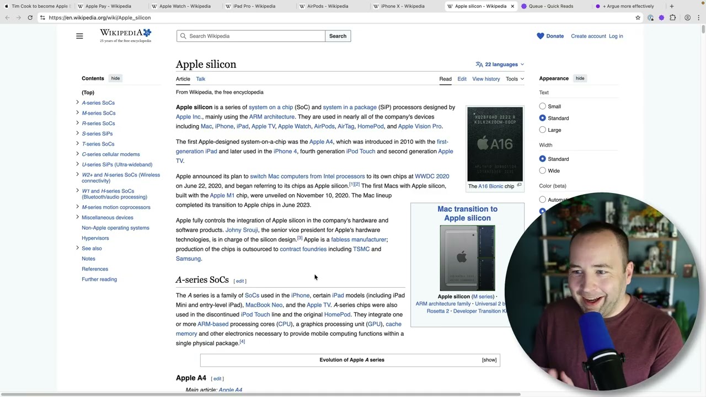
Task: Click the Search button
Action: 338,36
